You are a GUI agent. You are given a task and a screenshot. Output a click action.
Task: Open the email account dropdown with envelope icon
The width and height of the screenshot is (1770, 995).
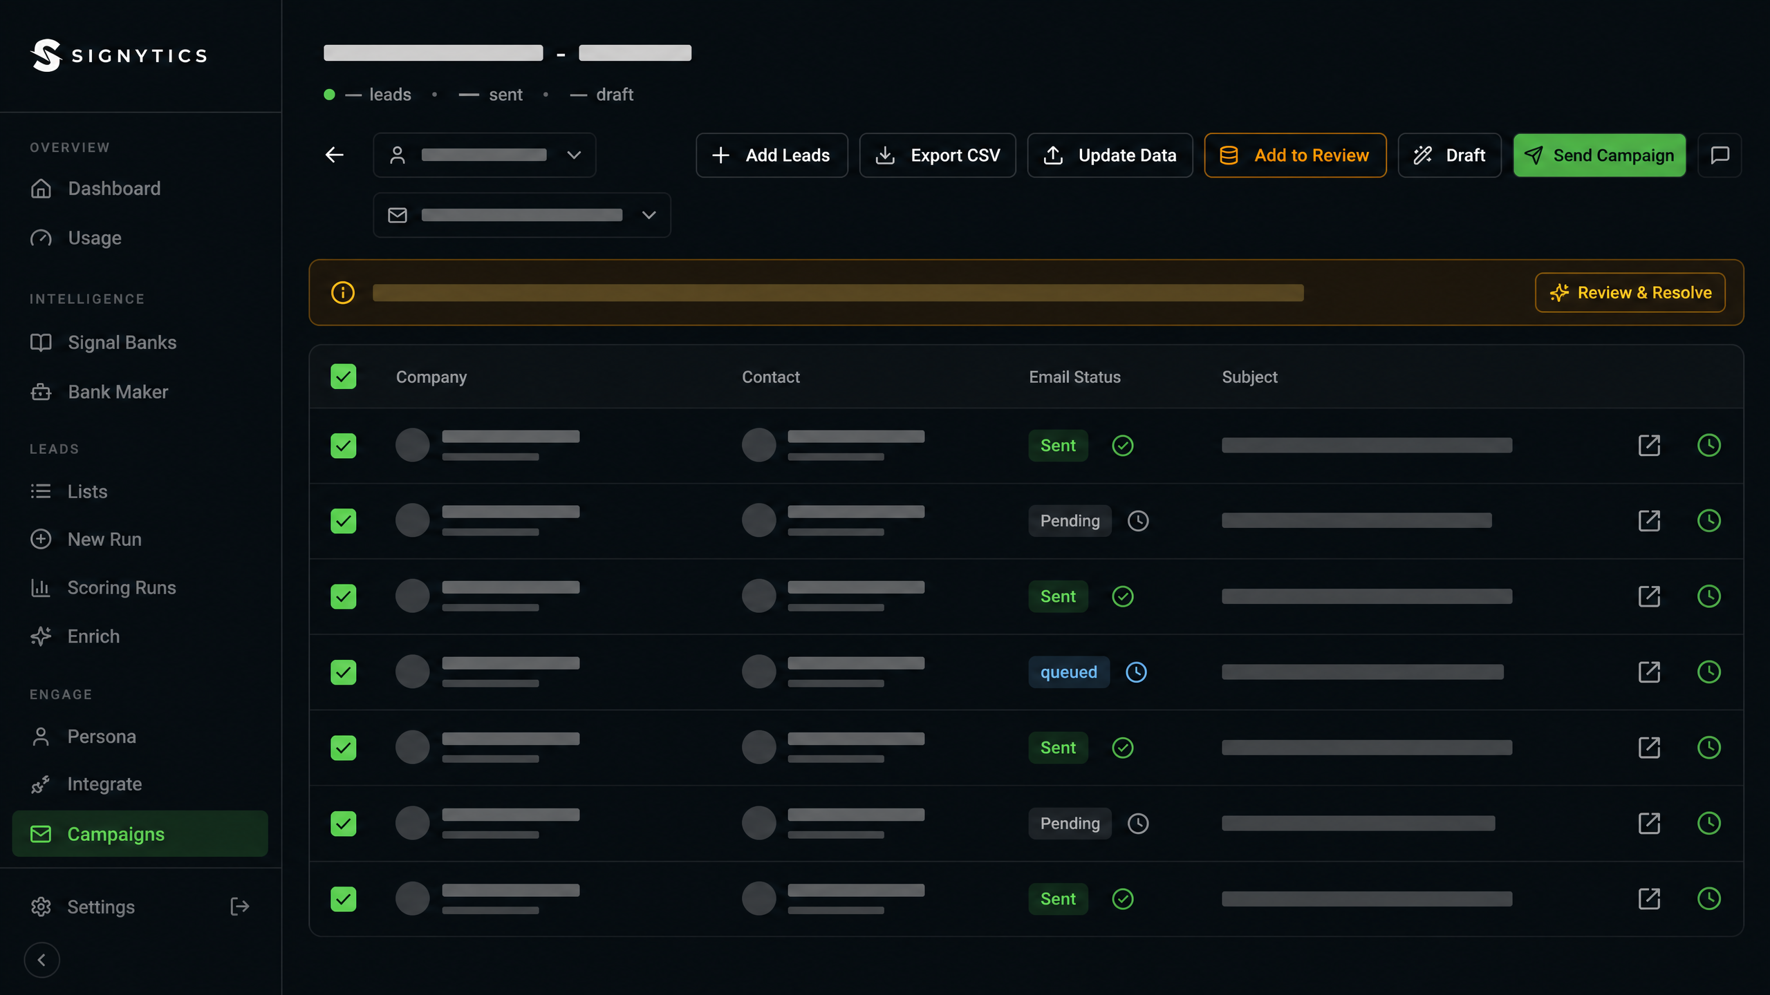521,215
